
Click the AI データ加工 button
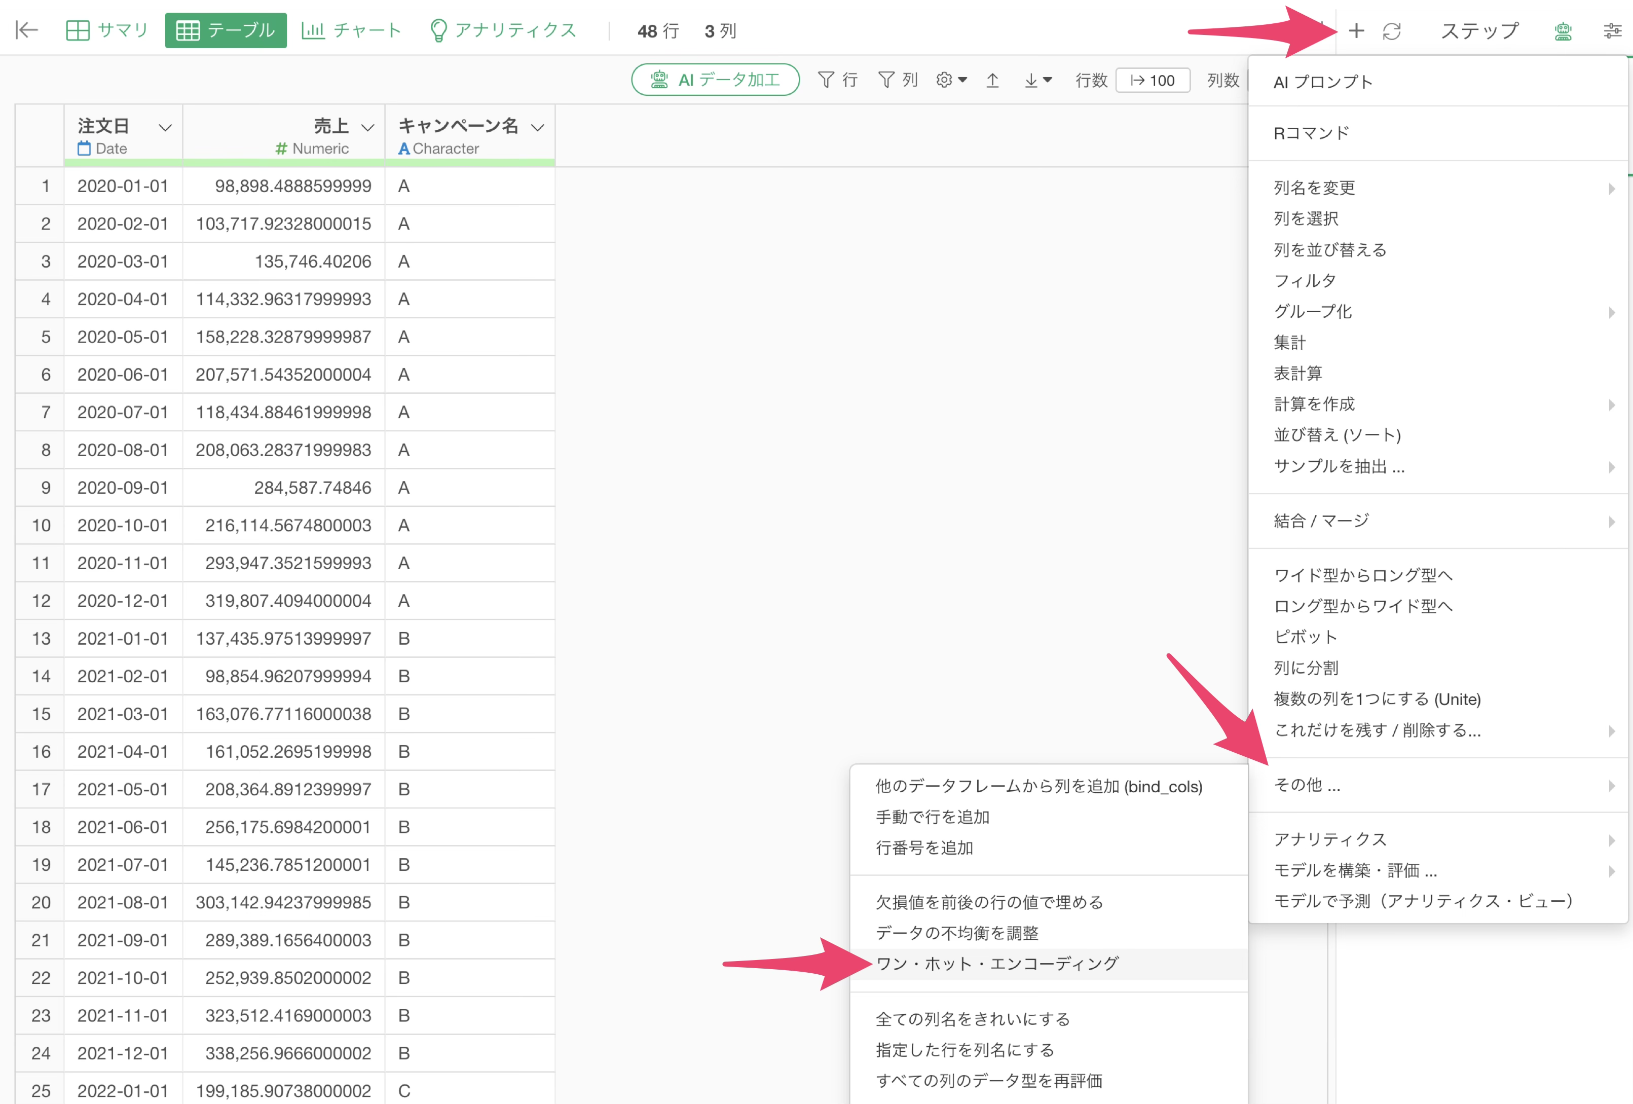[715, 80]
